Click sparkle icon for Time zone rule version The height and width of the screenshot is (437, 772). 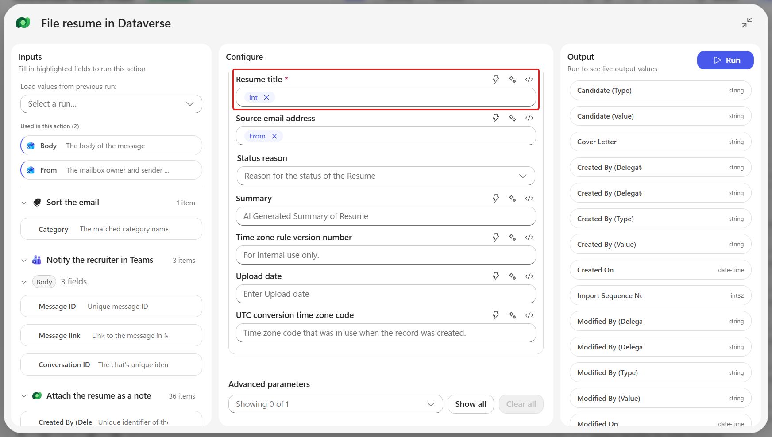[x=513, y=238]
